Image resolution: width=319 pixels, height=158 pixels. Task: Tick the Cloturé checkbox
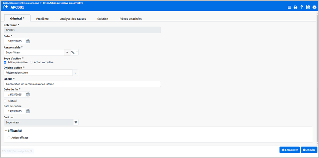(x=5, y=101)
